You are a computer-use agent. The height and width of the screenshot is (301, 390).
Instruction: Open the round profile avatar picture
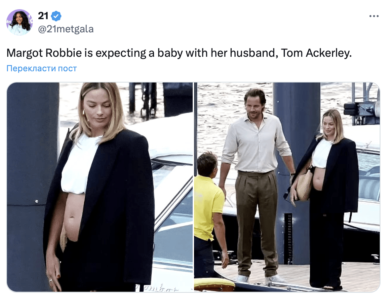(19, 22)
